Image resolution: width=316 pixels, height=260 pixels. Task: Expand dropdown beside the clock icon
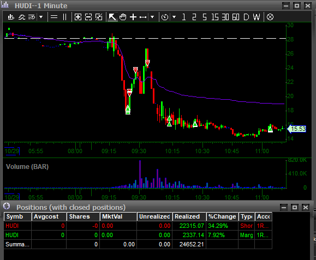coord(174,17)
